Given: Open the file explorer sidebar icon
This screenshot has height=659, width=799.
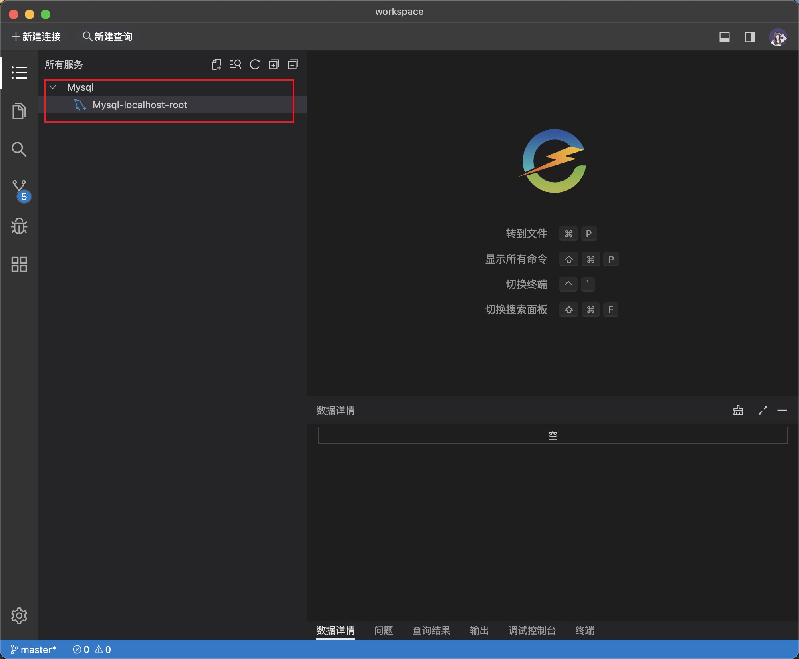Looking at the screenshot, I should (x=19, y=111).
